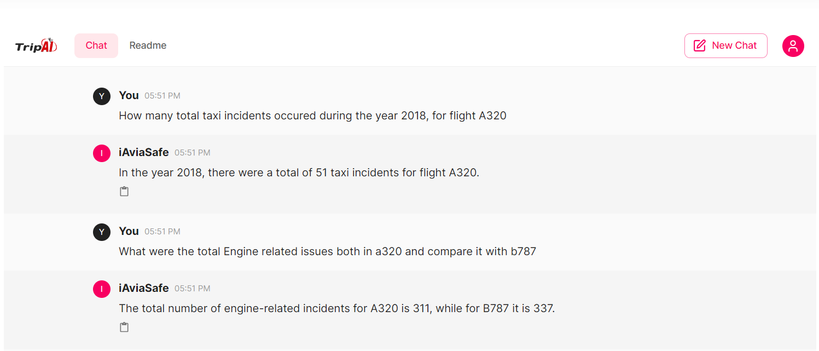Switch to the Readme tab

coord(148,45)
